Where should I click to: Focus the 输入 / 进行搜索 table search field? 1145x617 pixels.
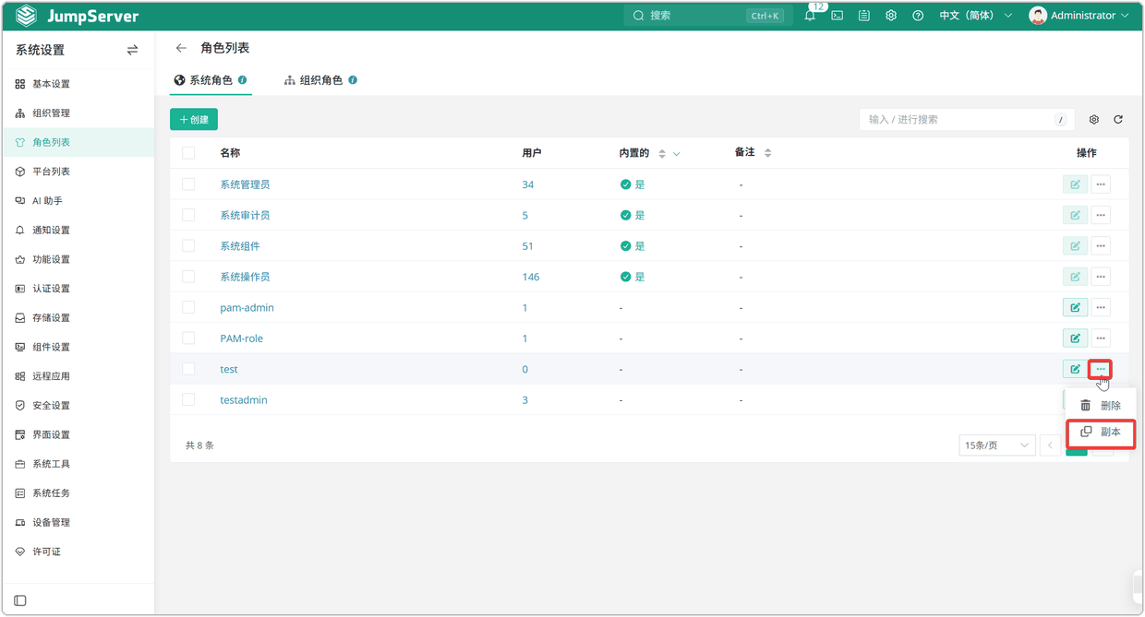pos(967,120)
